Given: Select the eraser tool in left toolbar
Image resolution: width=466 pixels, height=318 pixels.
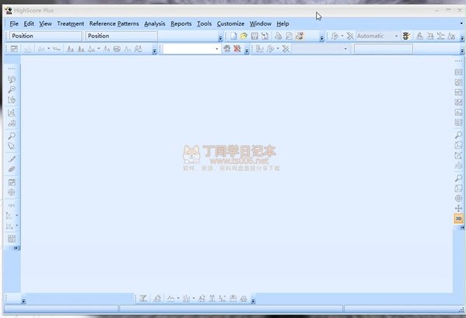Looking at the screenshot, I should coord(12,169).
